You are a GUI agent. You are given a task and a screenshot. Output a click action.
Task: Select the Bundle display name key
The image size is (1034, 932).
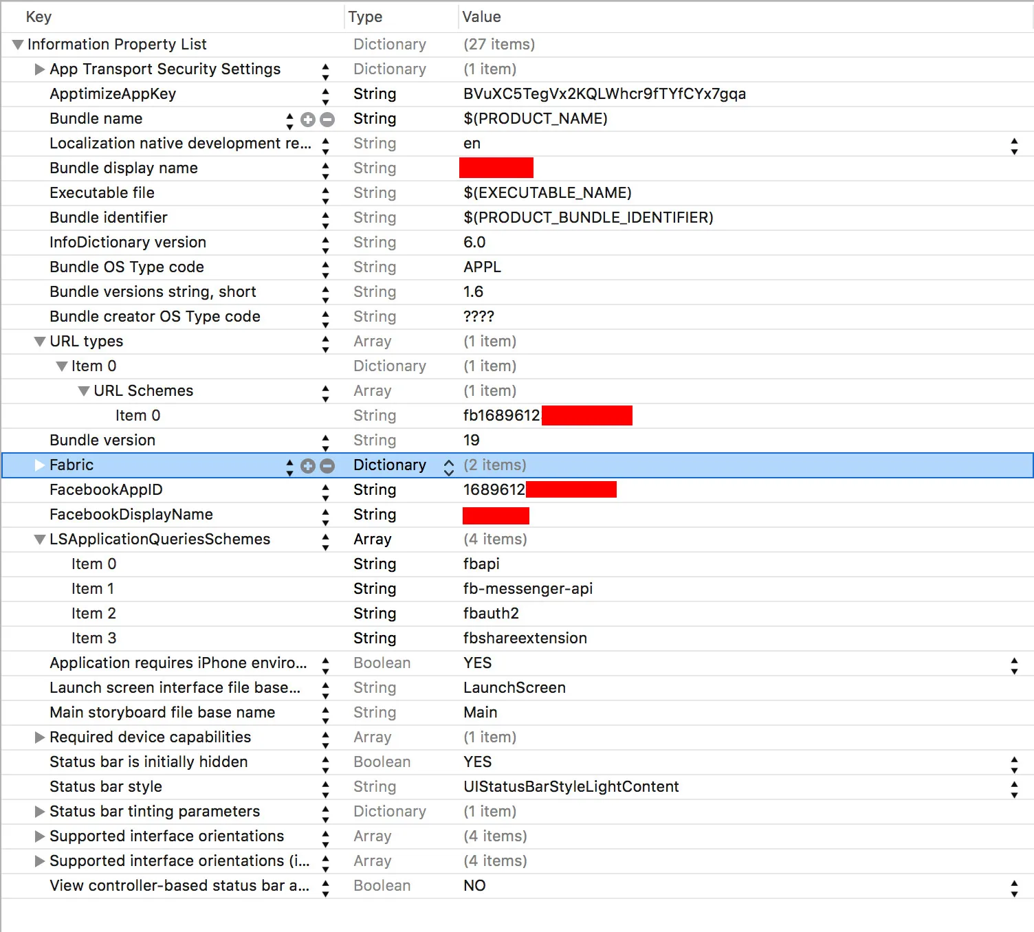[124, 168]
